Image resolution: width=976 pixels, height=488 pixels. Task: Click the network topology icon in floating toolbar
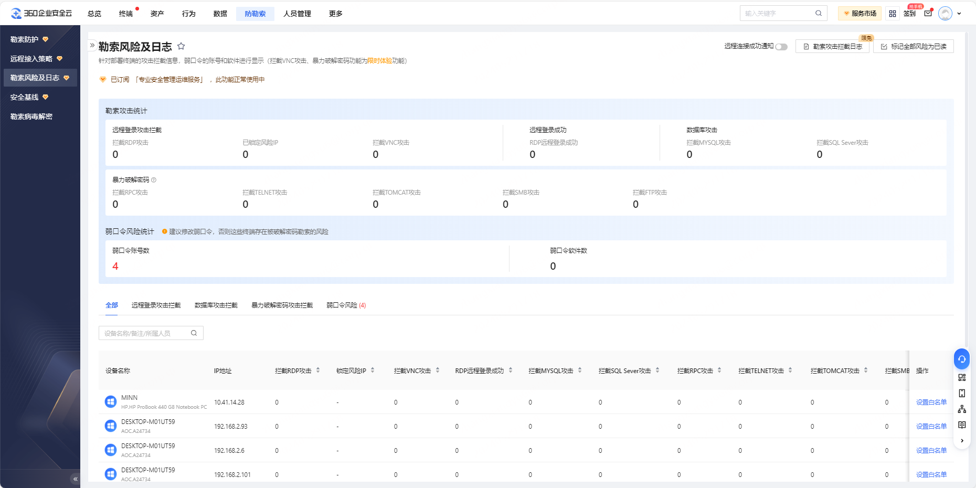(961, 409)
